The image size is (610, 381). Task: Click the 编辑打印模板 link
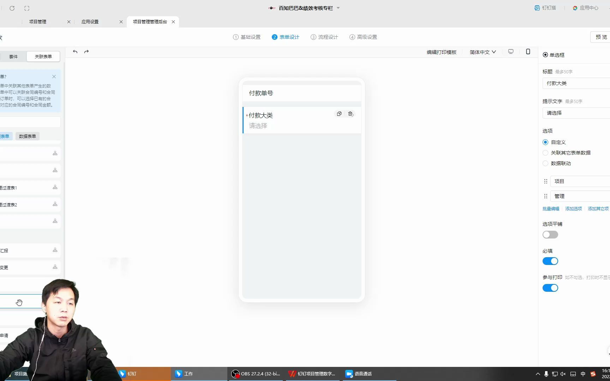coord(442,52)
